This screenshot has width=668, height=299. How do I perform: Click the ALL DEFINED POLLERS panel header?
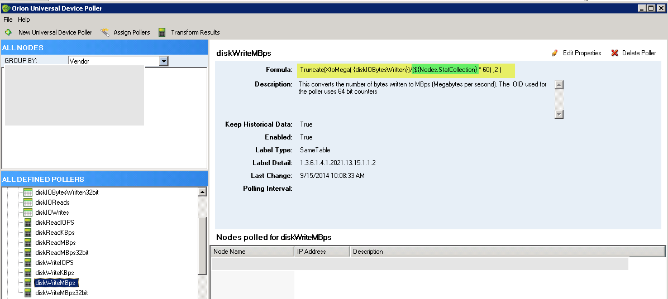104,179
